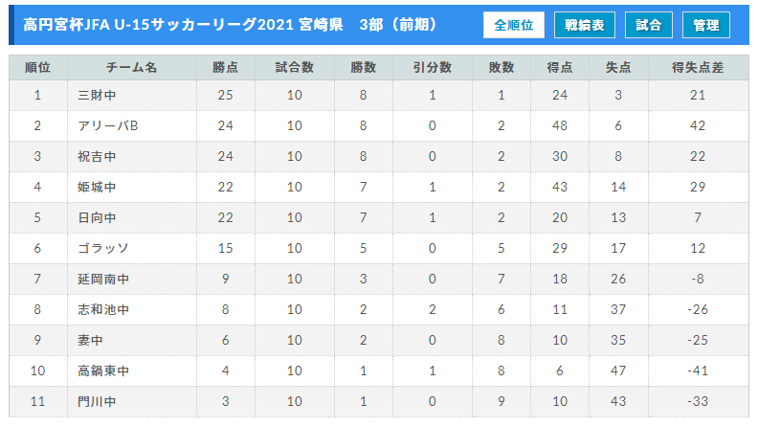This screenshot has width=758, height=427.
Task: Open the 全順位 tab
Action: pos(513,25)
